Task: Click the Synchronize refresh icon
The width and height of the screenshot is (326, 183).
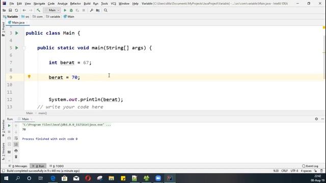Action: 16,10
